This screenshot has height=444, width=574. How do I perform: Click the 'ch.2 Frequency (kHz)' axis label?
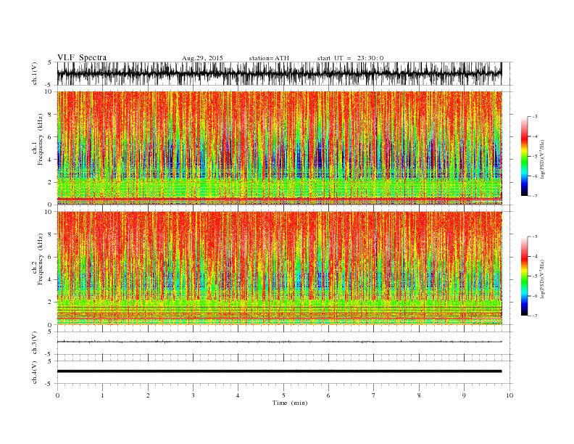pos(38,259)
